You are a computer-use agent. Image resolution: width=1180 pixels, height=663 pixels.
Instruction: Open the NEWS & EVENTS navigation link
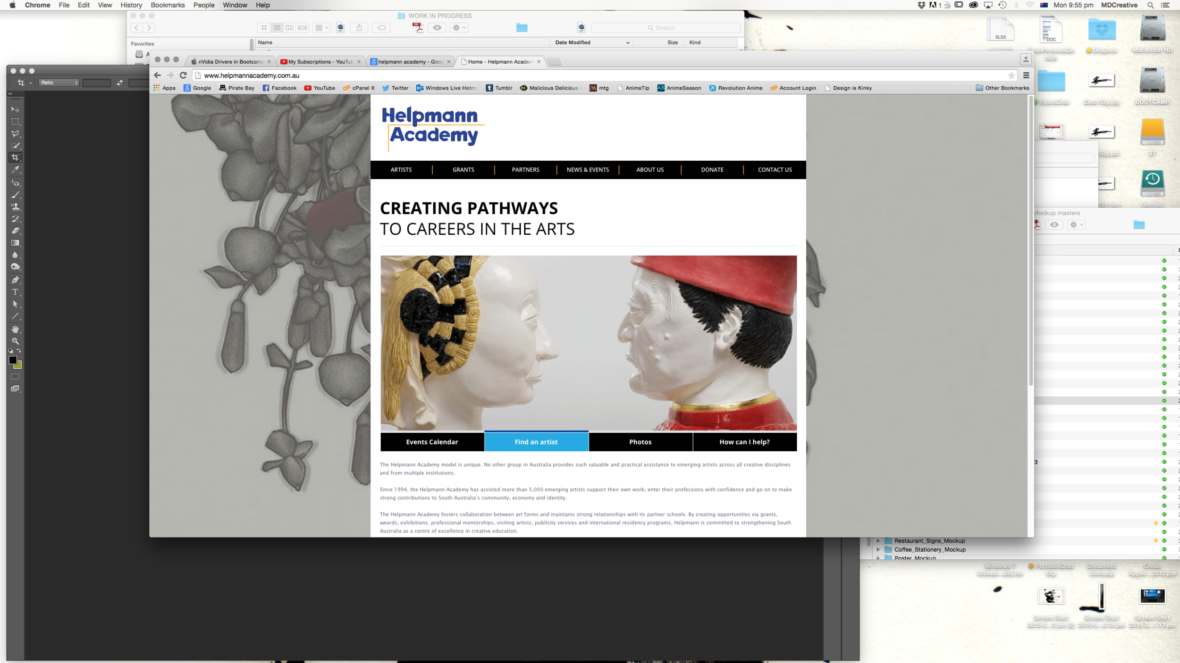pos(588,170)
